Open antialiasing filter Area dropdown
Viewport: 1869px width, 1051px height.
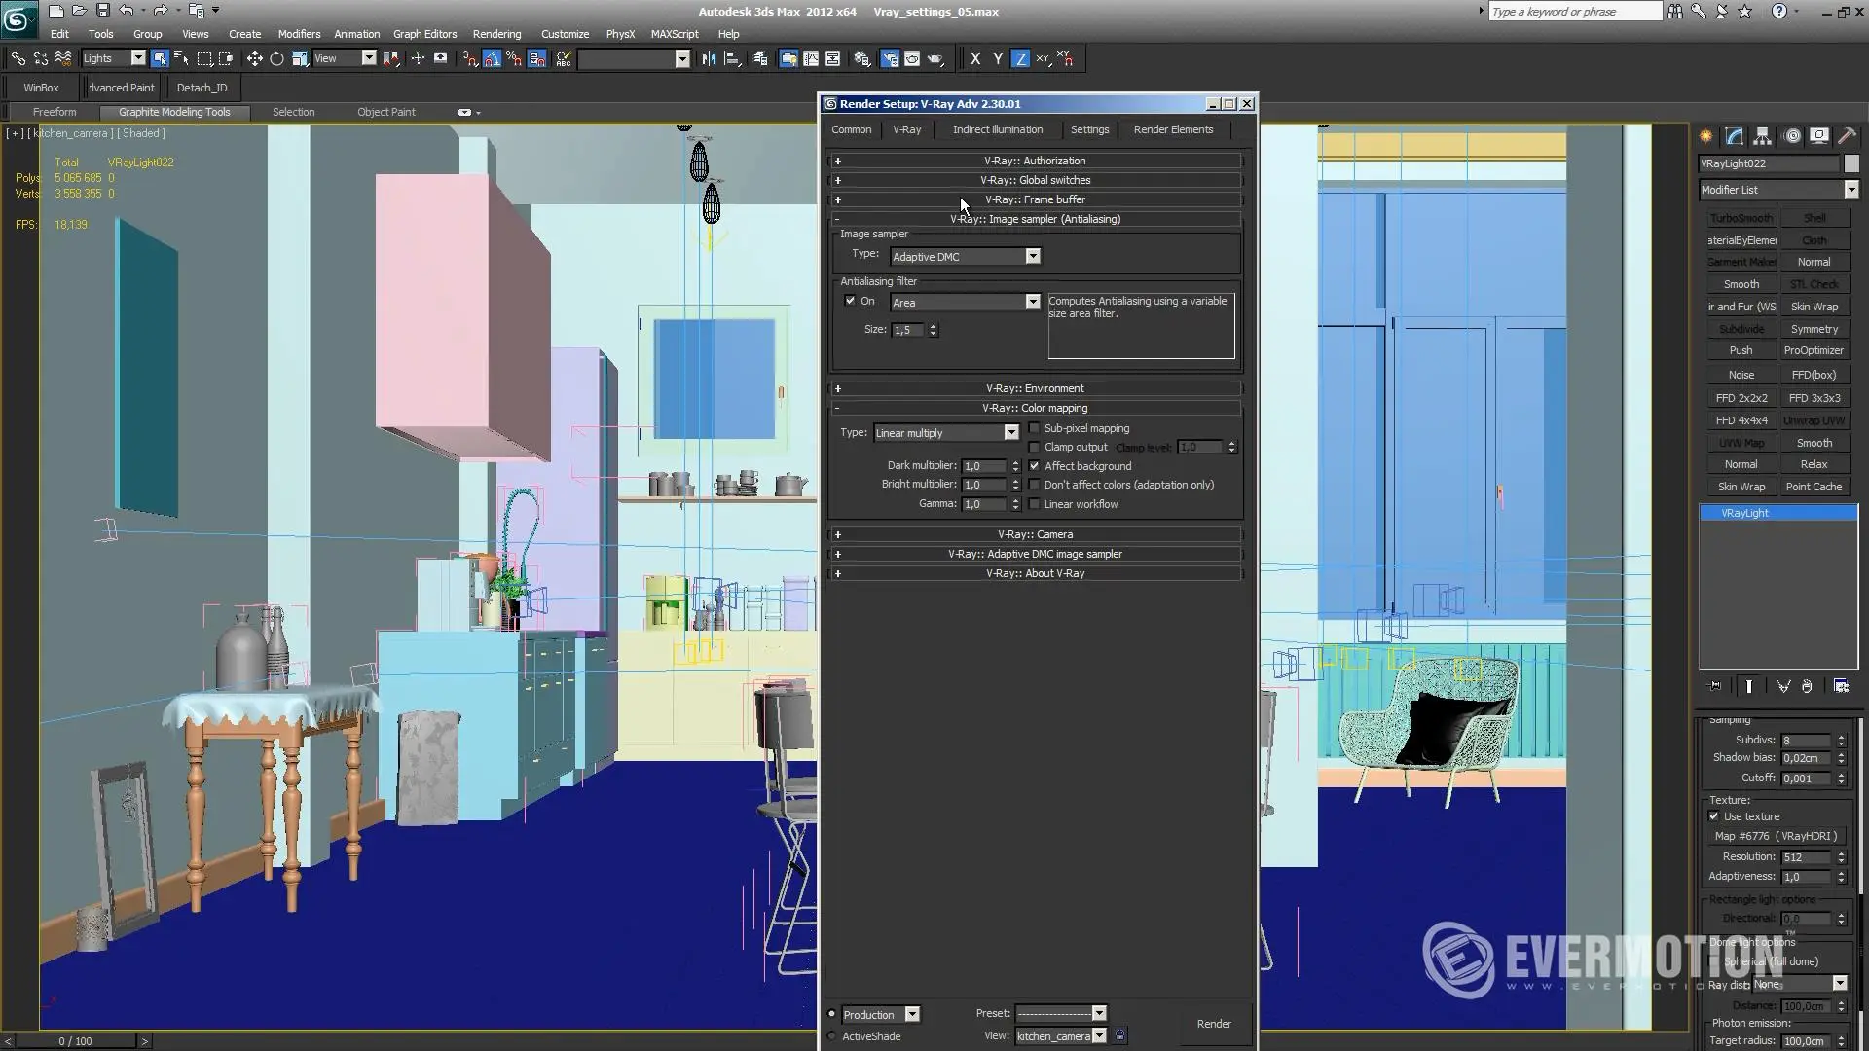[965, 303]
